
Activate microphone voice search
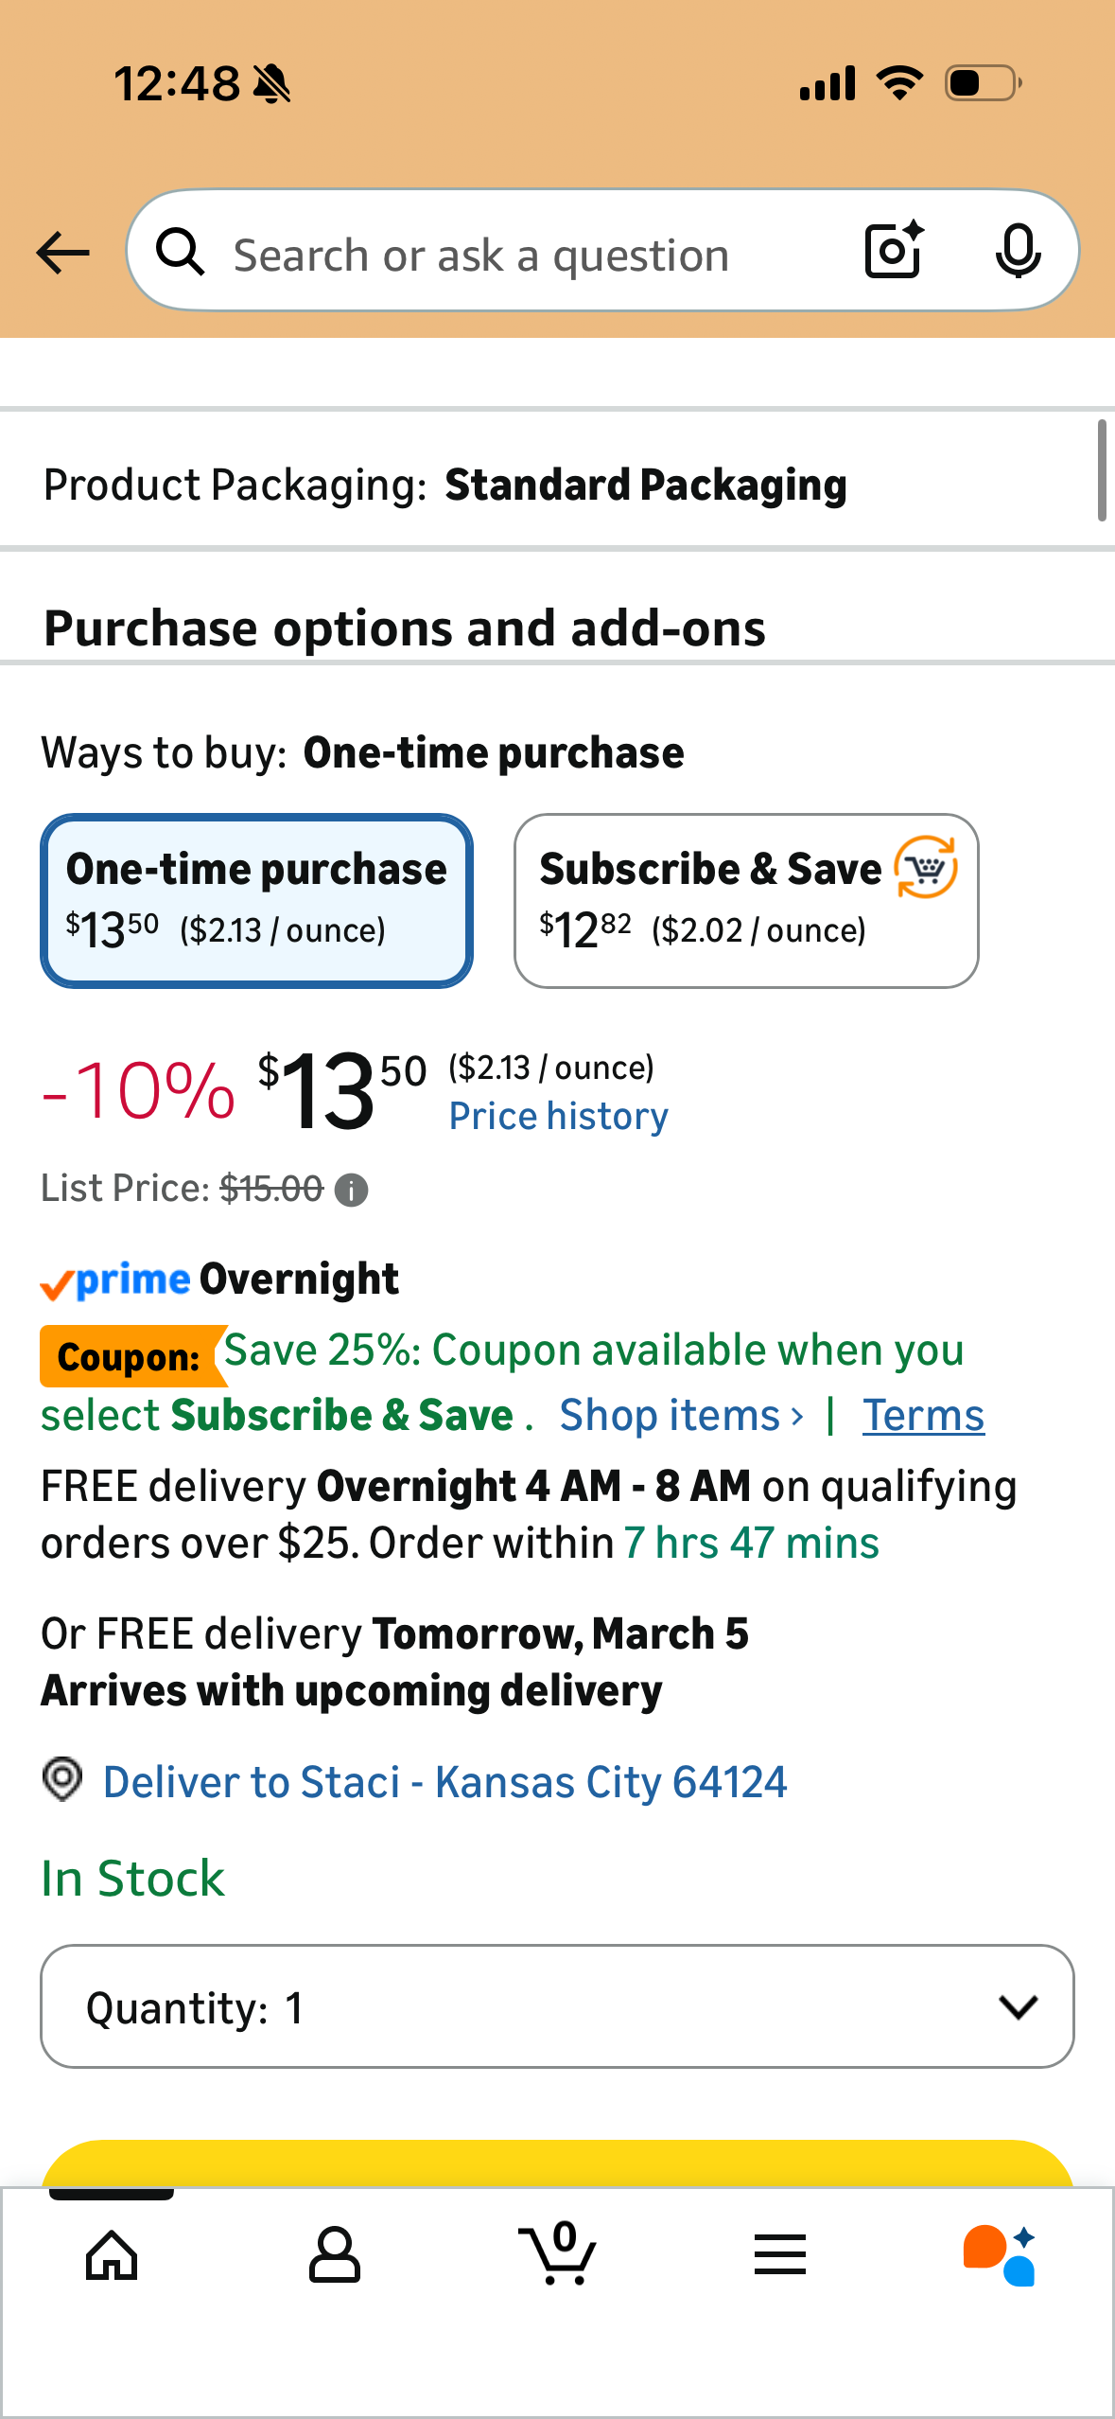pos(1018,252)
